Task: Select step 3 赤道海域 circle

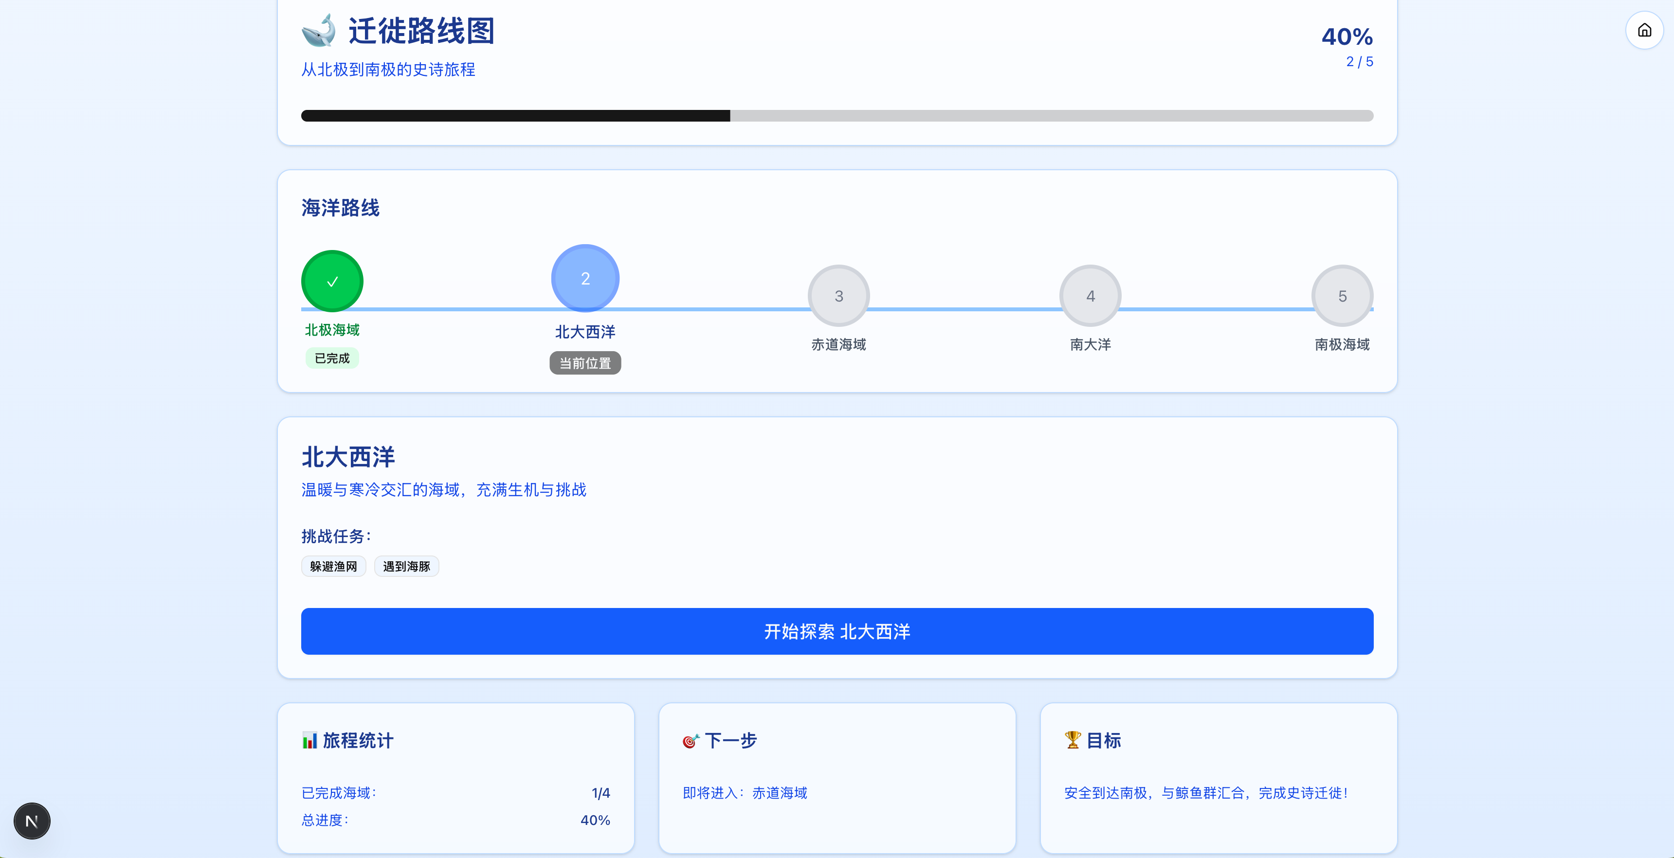Action: click(x=838, y=296)
